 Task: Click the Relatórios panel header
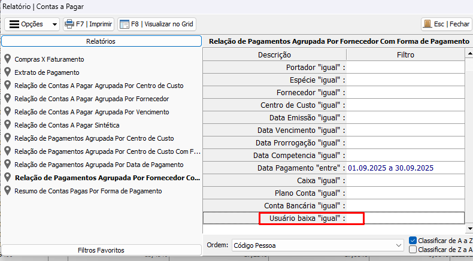click(x=101, y=41)
